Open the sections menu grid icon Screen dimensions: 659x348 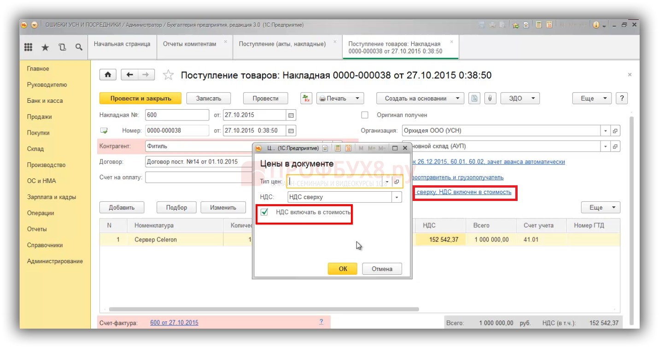tap(28, 47)
